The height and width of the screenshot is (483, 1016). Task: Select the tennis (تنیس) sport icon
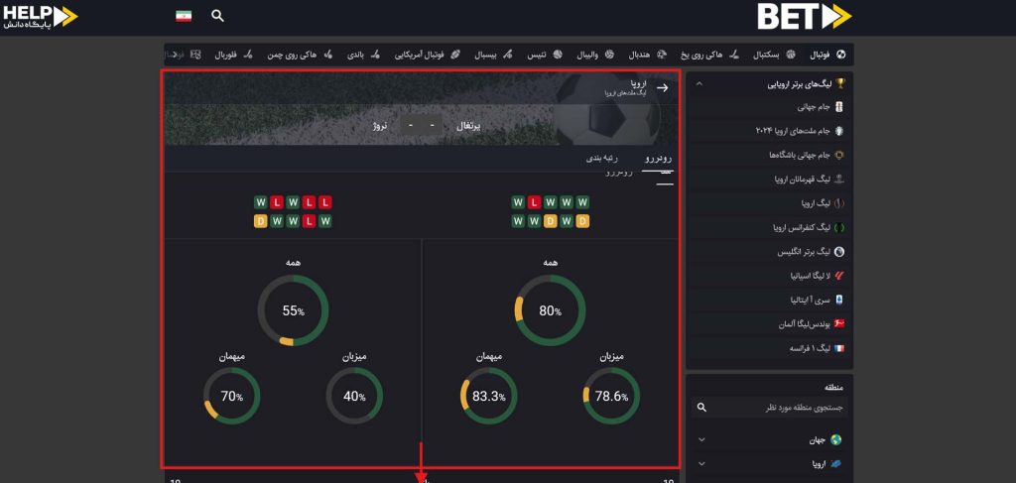558,55
